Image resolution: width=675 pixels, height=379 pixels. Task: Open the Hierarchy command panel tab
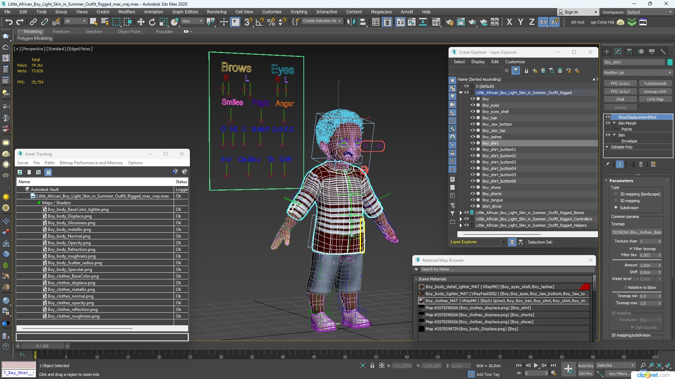[x=629, y=52]
